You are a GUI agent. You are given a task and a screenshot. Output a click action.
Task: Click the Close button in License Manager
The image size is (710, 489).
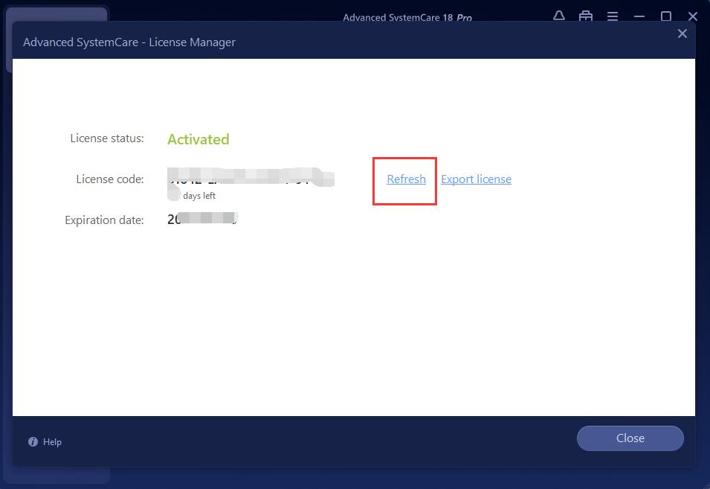tap(630, 438)
